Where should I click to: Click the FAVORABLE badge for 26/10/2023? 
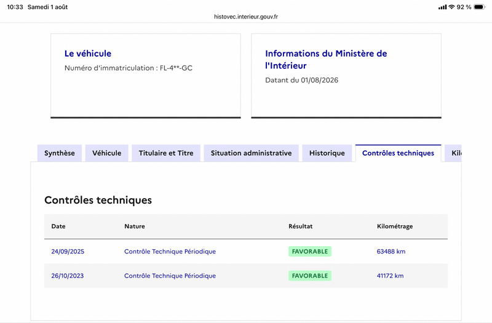[x=310, y=276]
